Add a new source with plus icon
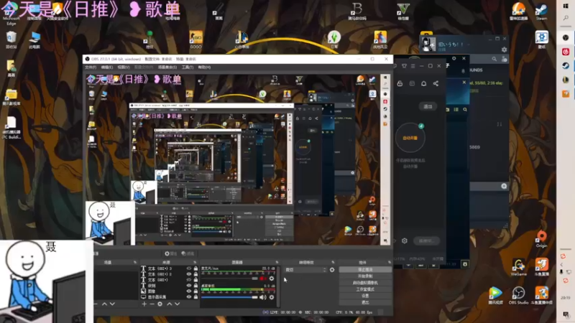Image resolution: width=575 pixels, height=323 pixels. [x=144, y=304]
